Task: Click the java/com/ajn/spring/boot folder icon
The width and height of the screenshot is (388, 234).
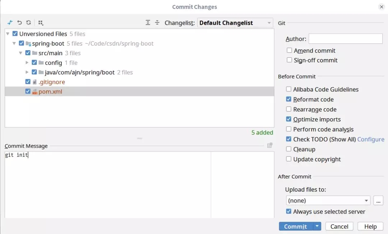Action: tap(41, 72)
